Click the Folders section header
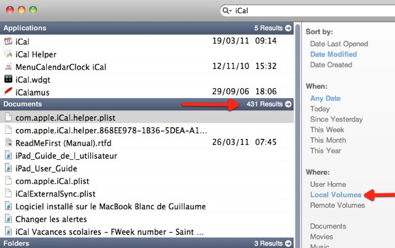The image size is (395, 248). coord(147,243)
